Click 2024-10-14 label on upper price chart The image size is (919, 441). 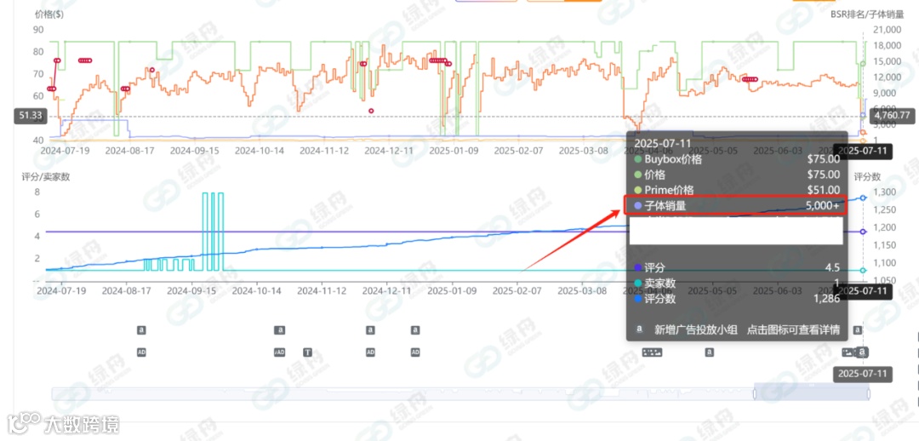[x=260, y=150]
